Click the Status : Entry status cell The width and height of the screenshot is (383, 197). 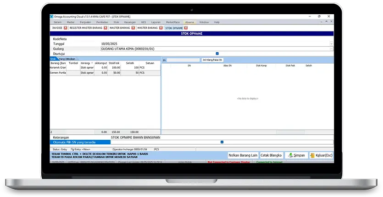pos(60,149)
